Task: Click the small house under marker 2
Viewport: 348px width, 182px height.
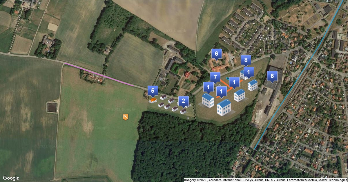Action: click(x=183, y=111)
